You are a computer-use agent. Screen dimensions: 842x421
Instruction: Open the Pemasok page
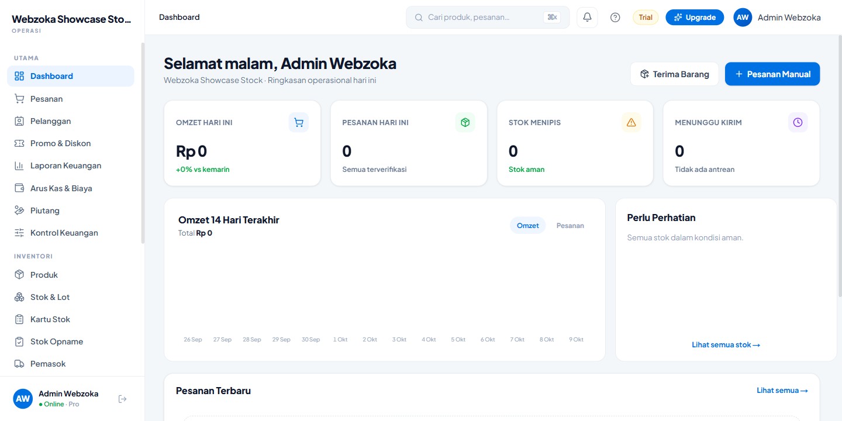(71, 364)
